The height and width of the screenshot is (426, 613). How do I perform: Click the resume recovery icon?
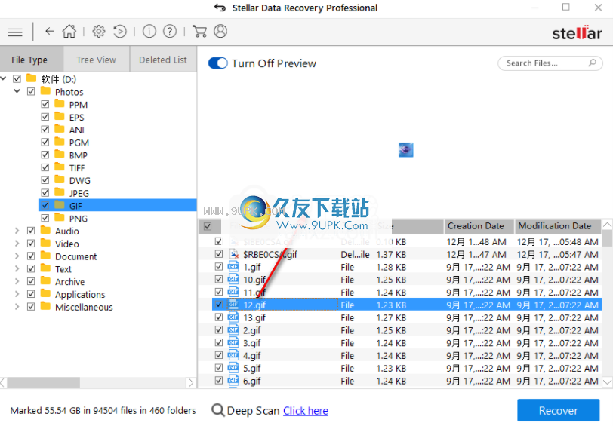coord(120,31)
